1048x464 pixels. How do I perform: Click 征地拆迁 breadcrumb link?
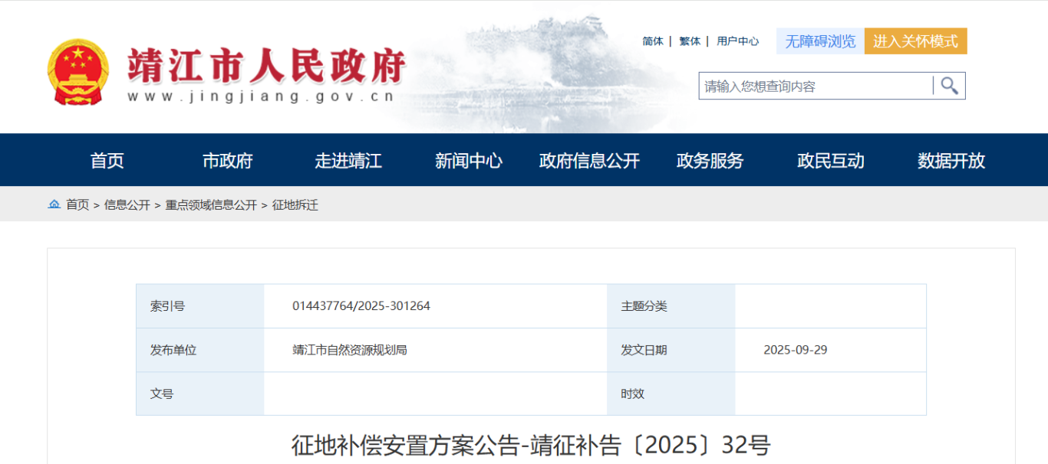tap(295, 205)
